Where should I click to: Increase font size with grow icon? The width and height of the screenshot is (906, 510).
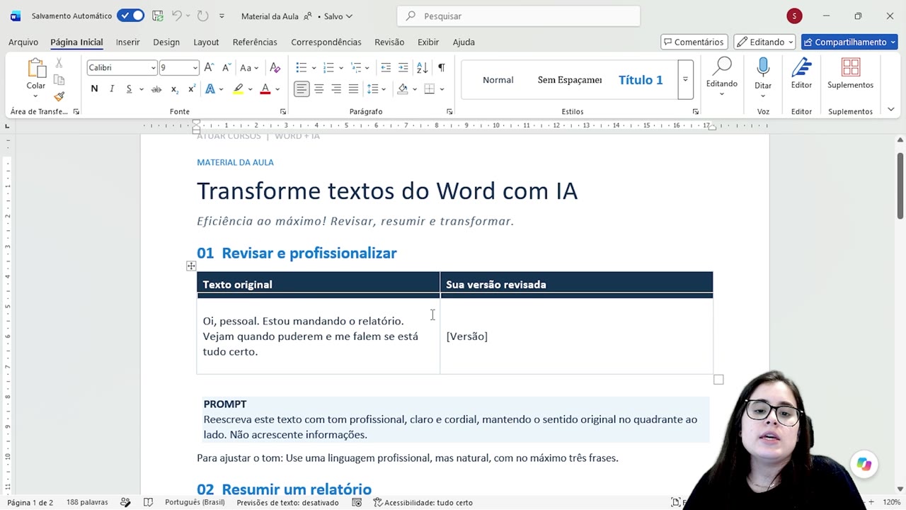[x=209, y=67]
